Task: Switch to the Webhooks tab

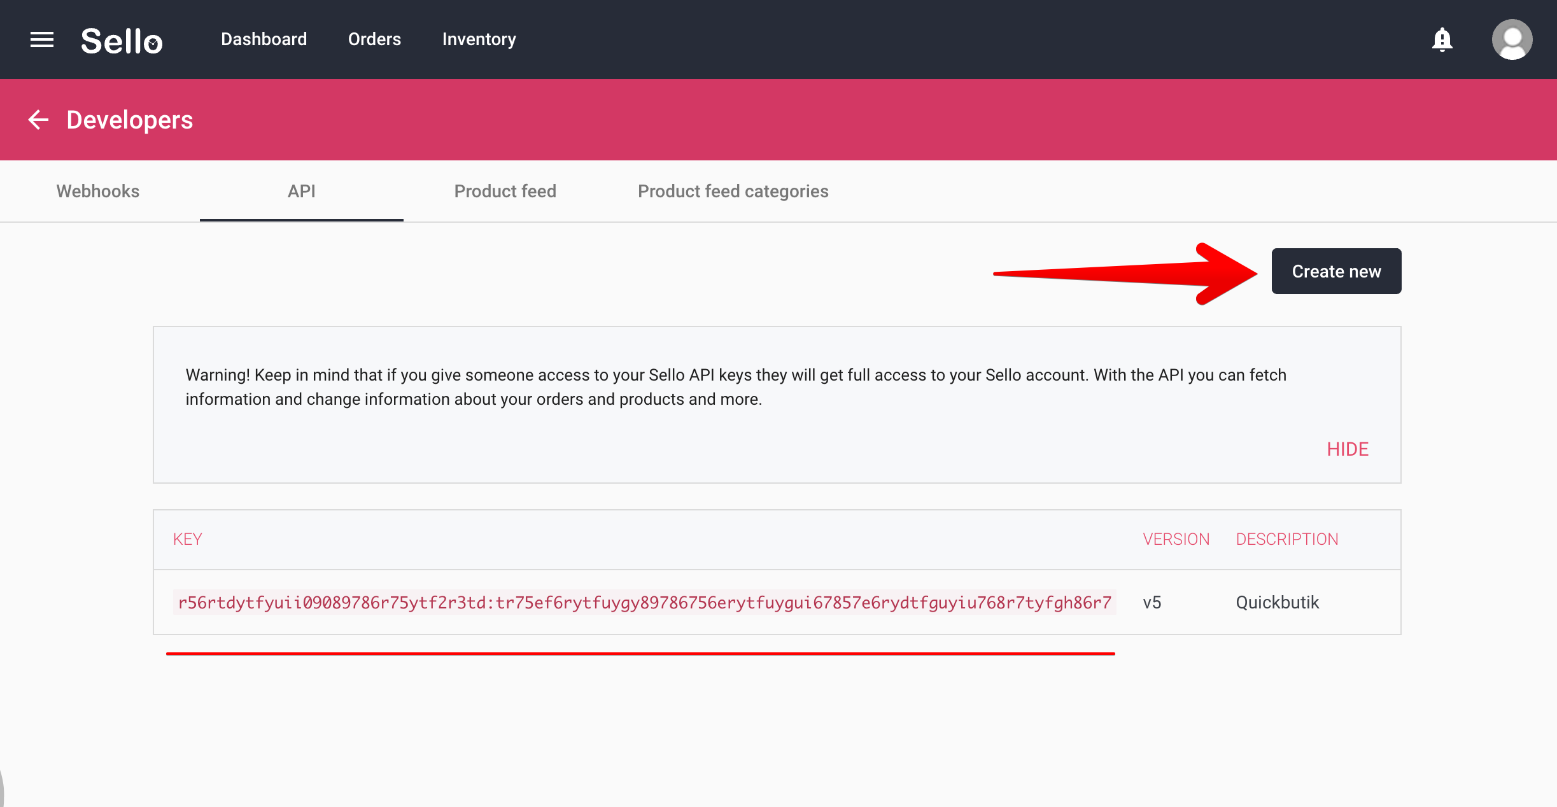Action: point(98,191)
